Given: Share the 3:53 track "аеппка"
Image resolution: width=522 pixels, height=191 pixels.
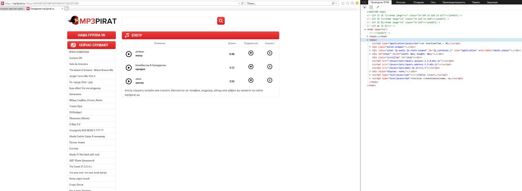Looking at the screenshot, I should point(251,80).
